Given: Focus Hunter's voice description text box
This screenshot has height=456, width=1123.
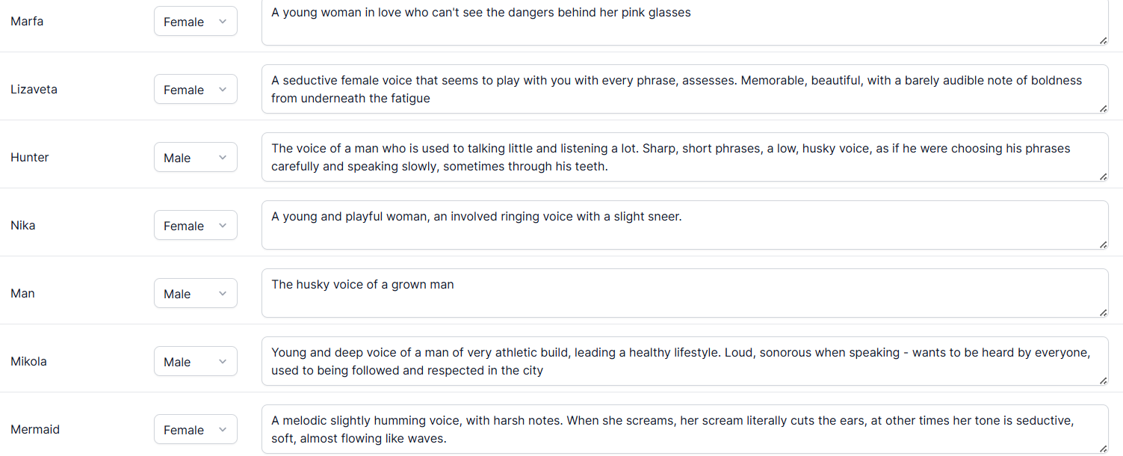Looking at the screenshot, I should (x=684, y=157).
